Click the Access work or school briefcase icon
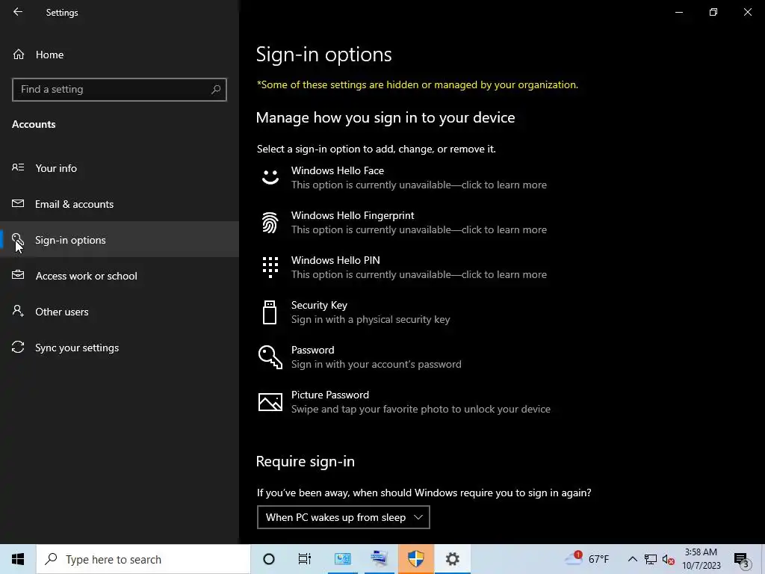Image resolution: width=765 pixels, height=574 pixels. pyautogui.click(x=18, y=275)
